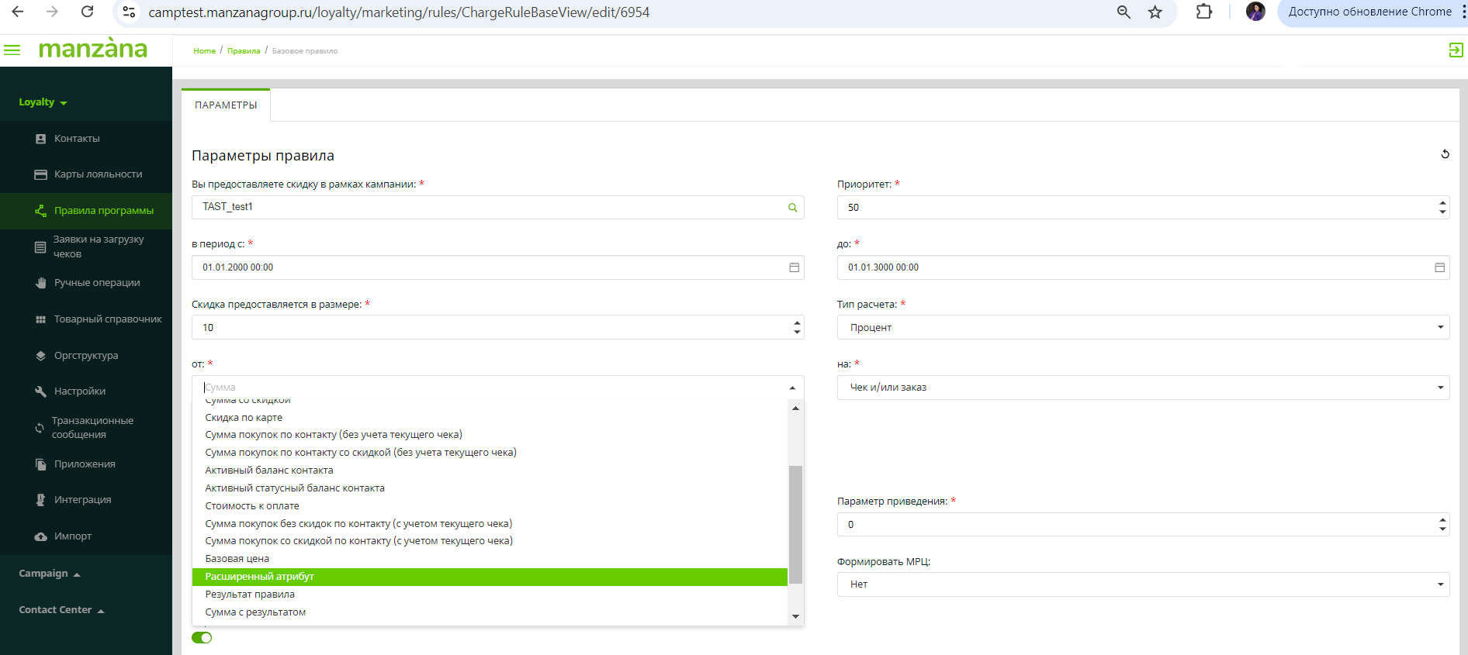This screenshot has height=655, width=1468.
Task: Go to Контакты in sidebar
Action: pos(77,139)
